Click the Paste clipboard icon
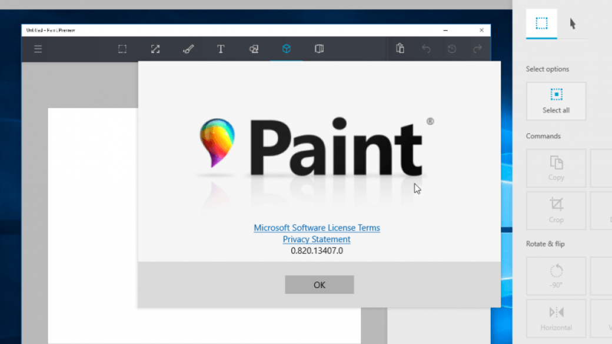Image resolution: width=612 pixels, height=344 pixels. pyautogui.click(x=400, y=48)
